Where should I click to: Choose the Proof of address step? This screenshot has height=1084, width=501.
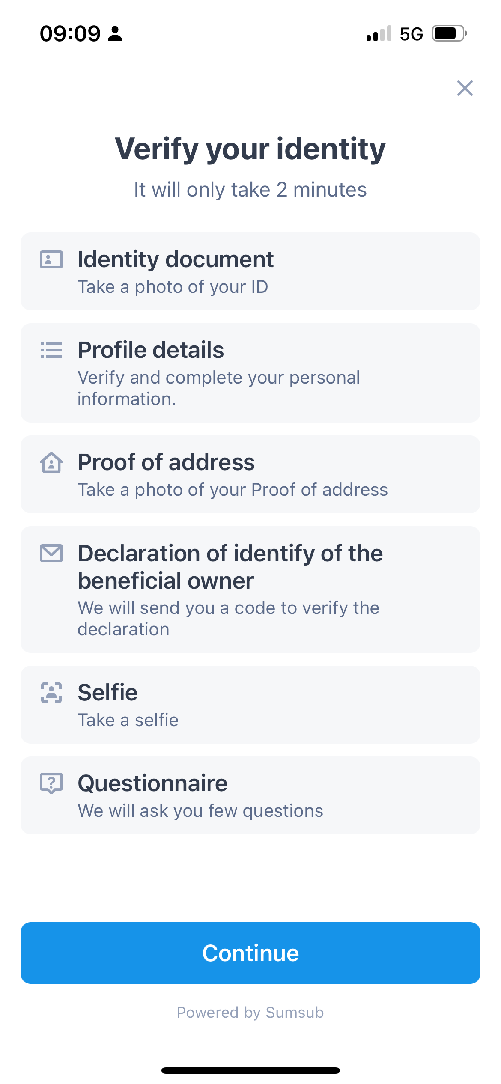(x=166, y=462)
